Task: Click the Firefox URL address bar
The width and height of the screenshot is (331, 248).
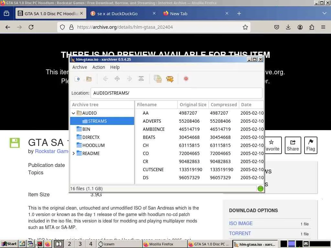Action: (154, 27)
